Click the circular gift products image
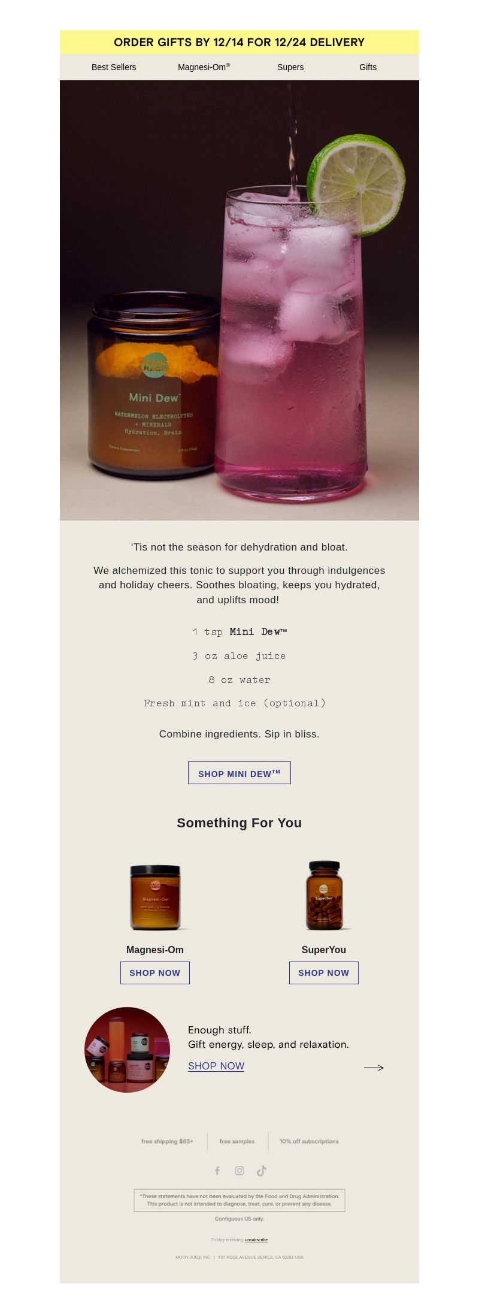Image resolution: width=479 pixels, height=1306 pixels. click(127, 1050)
